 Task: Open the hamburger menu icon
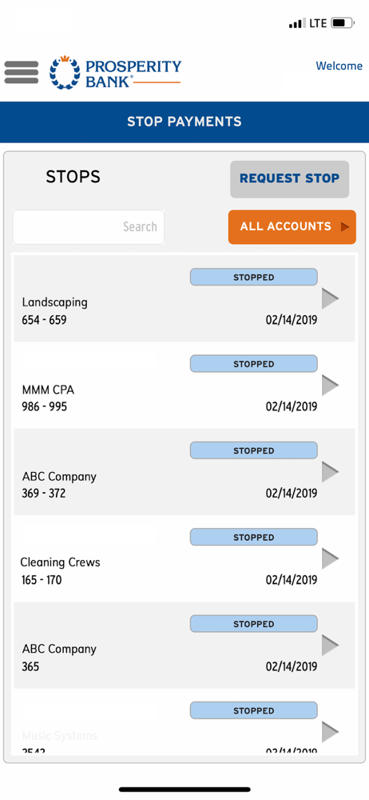[22, 73]
